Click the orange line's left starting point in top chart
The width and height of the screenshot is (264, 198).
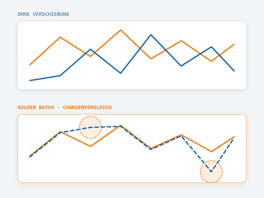pos(30,65)
